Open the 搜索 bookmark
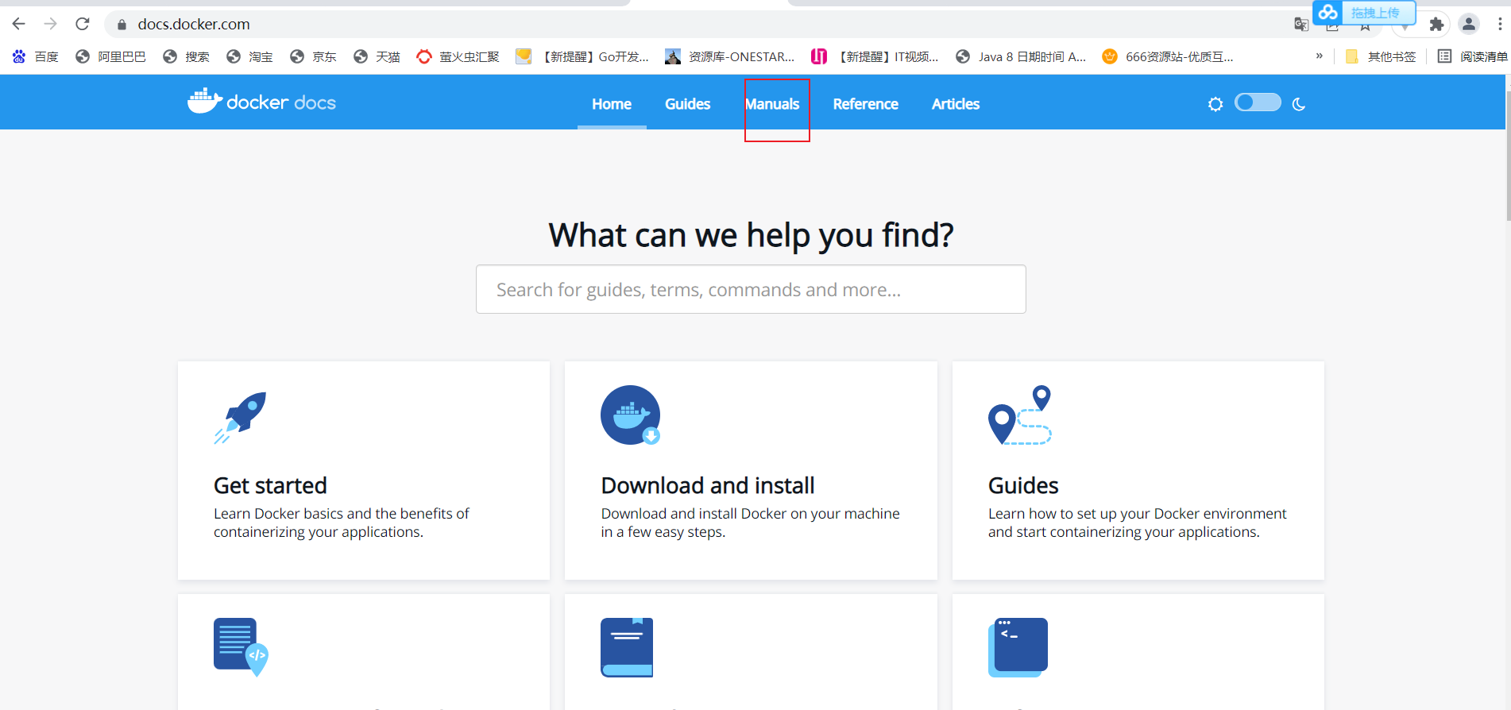1511x710 pixels. click(186, 56)
